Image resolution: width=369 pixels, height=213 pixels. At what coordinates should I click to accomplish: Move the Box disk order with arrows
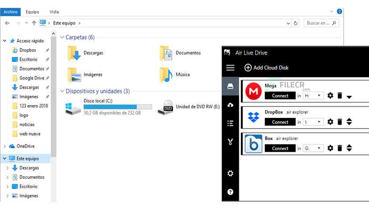coord(349,148)
